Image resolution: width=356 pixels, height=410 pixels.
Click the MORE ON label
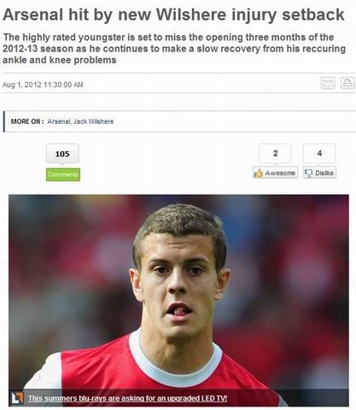pos(27,121)
